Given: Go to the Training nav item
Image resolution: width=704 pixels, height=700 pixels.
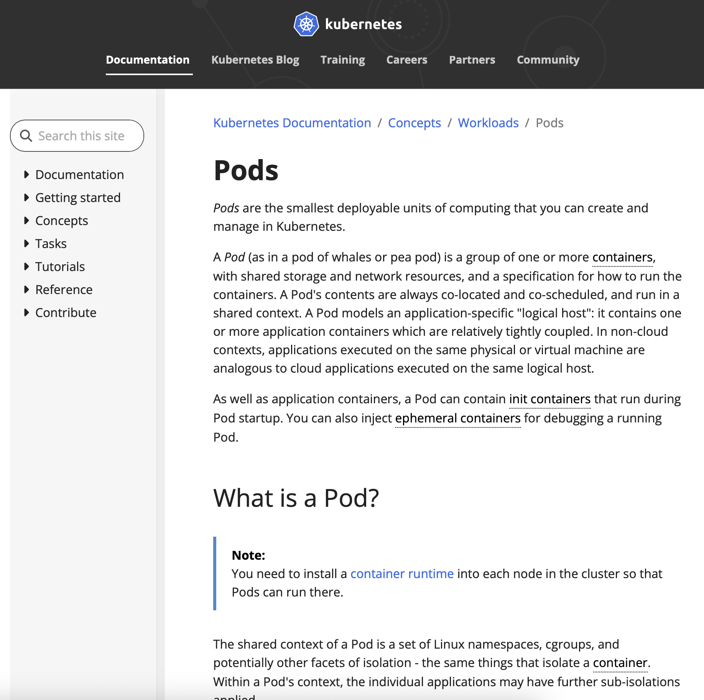Looking at the screenshot, I should (x=342, y=60).
